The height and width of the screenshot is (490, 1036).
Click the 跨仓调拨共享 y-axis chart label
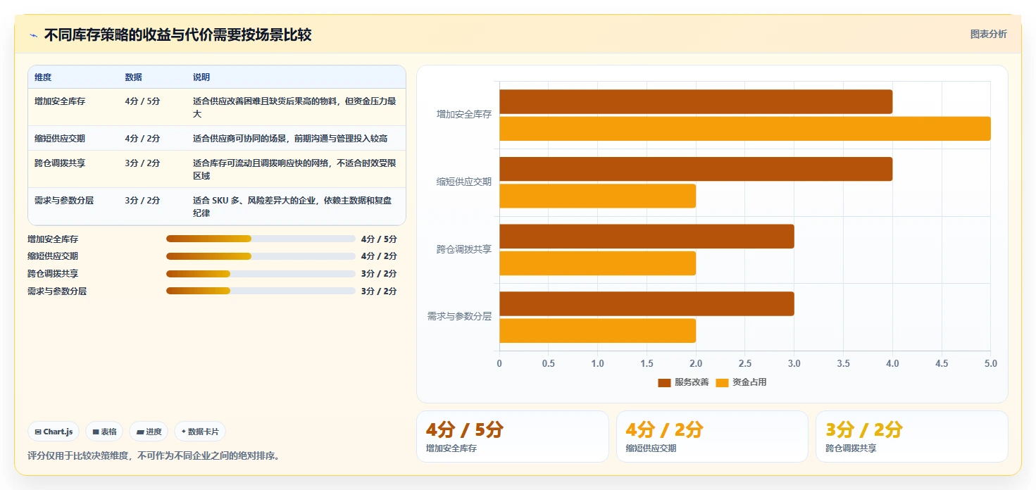(x=464, y=249)
